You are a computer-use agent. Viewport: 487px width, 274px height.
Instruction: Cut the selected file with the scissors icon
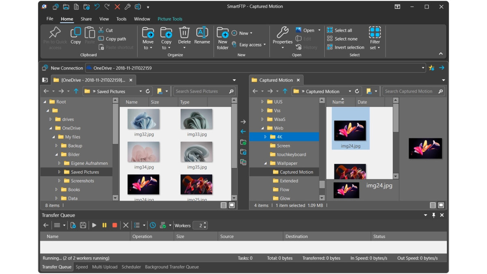pos(101,30)
